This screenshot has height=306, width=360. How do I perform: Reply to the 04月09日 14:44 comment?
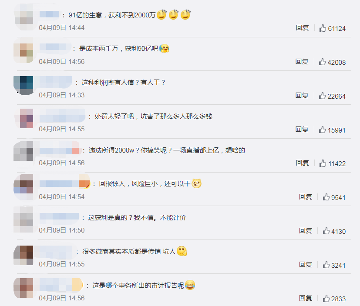click(x=302, y=28)
